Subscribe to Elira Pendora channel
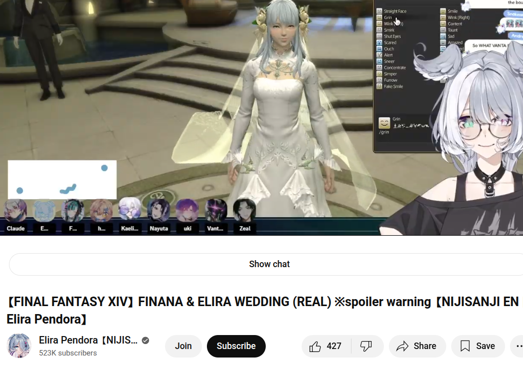Screen dimensions: 523x366 point(236,346)
